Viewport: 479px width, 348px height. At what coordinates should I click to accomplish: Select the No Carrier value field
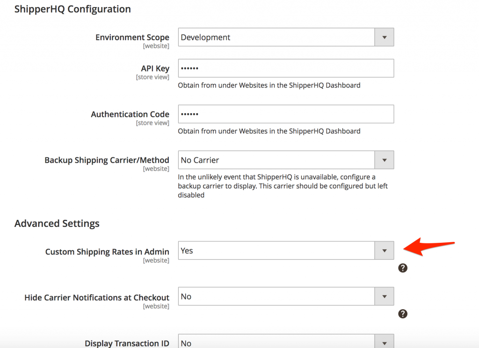coord(276,160)
